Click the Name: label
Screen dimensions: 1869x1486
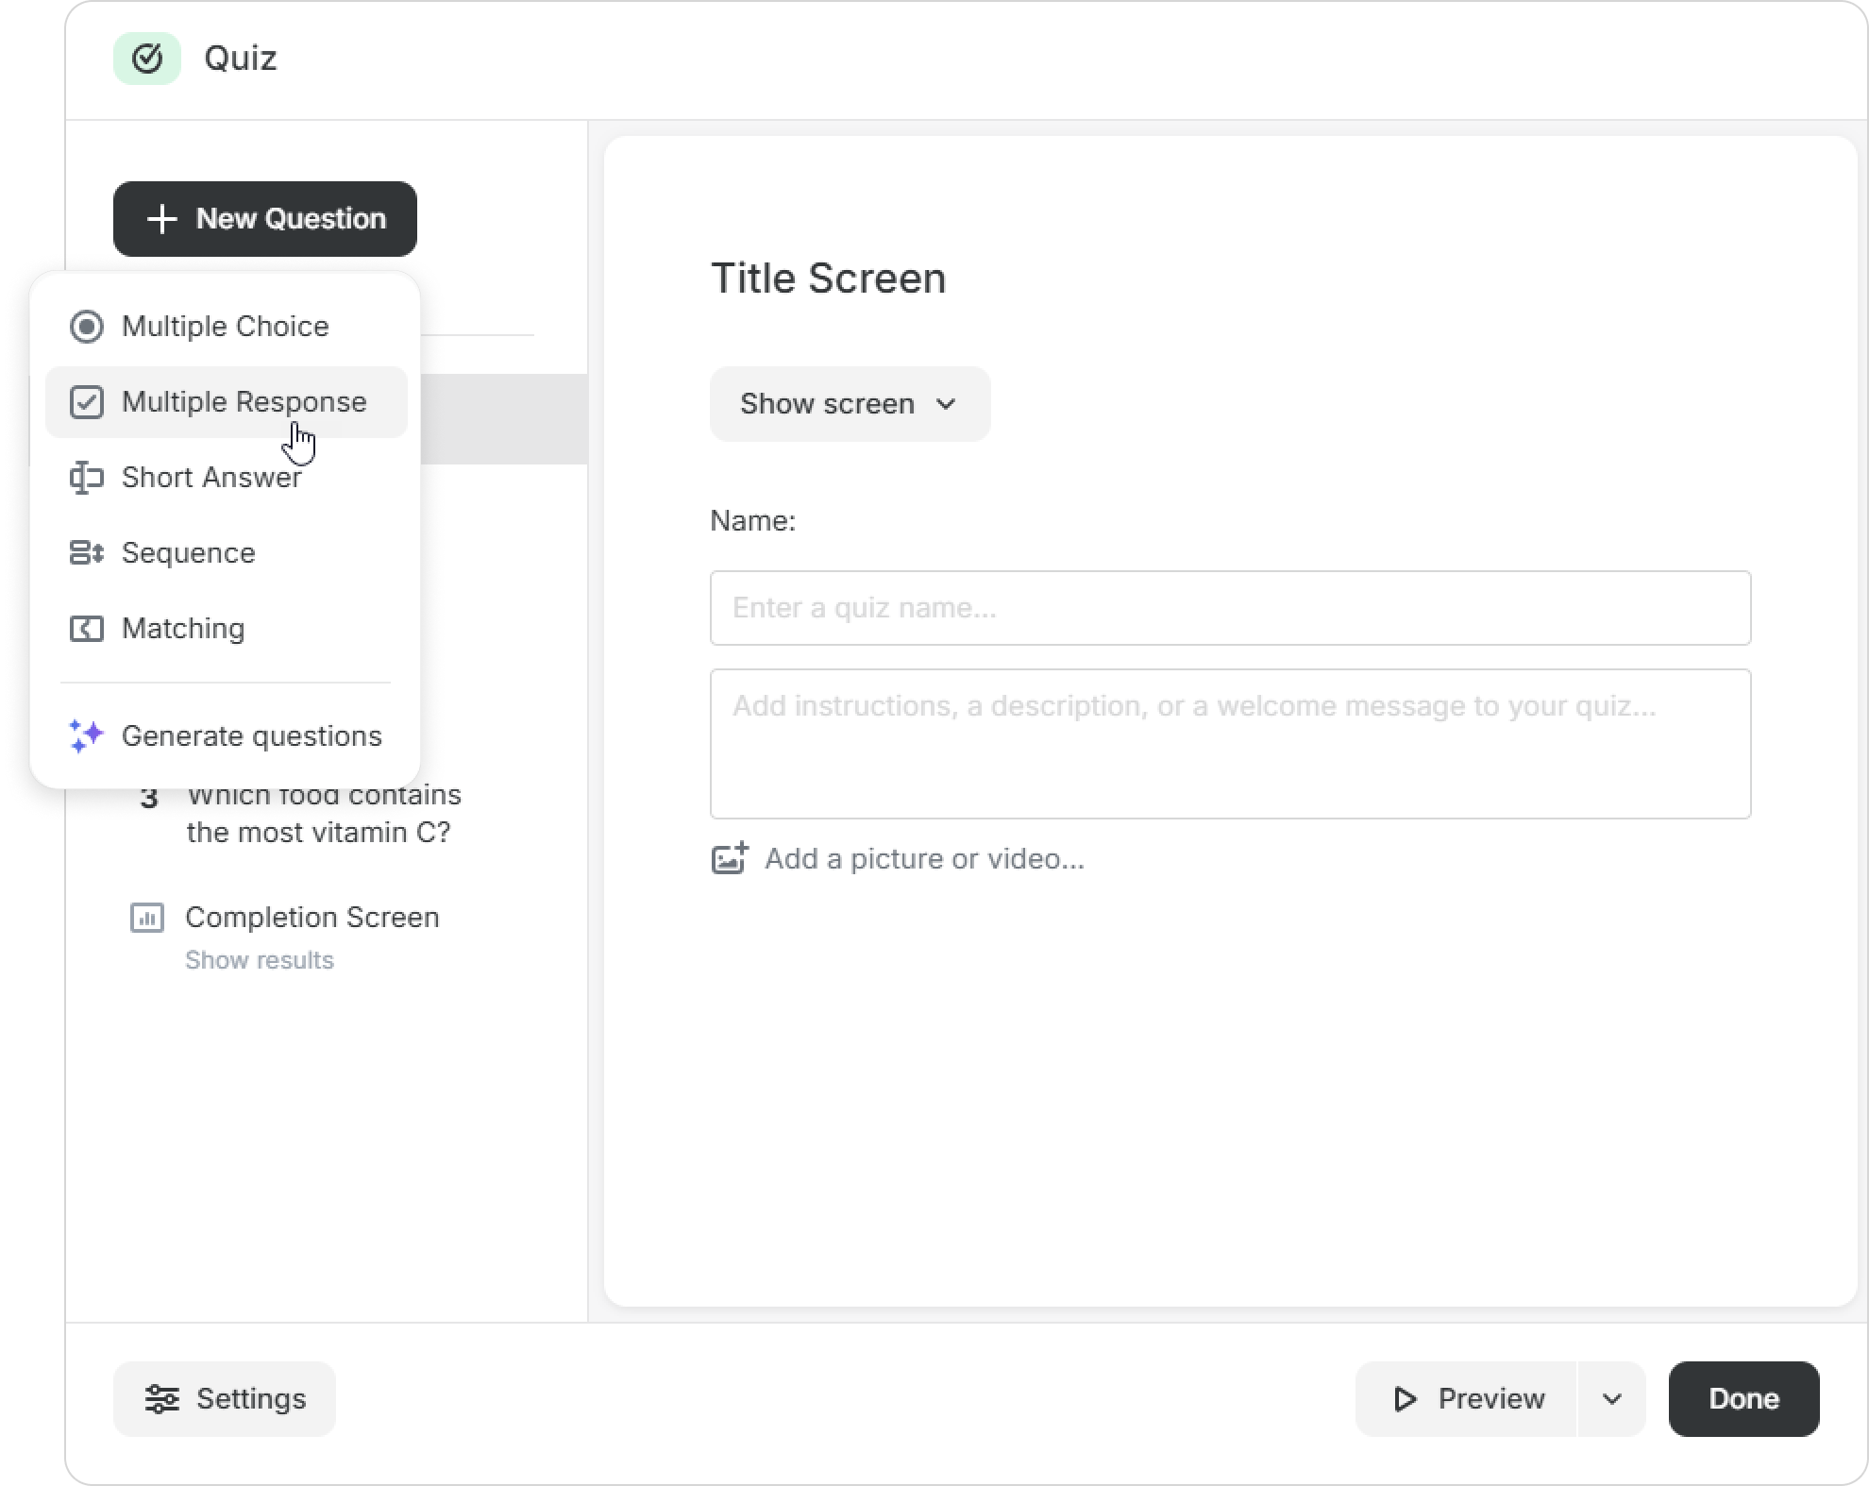(x=753, y=521)
